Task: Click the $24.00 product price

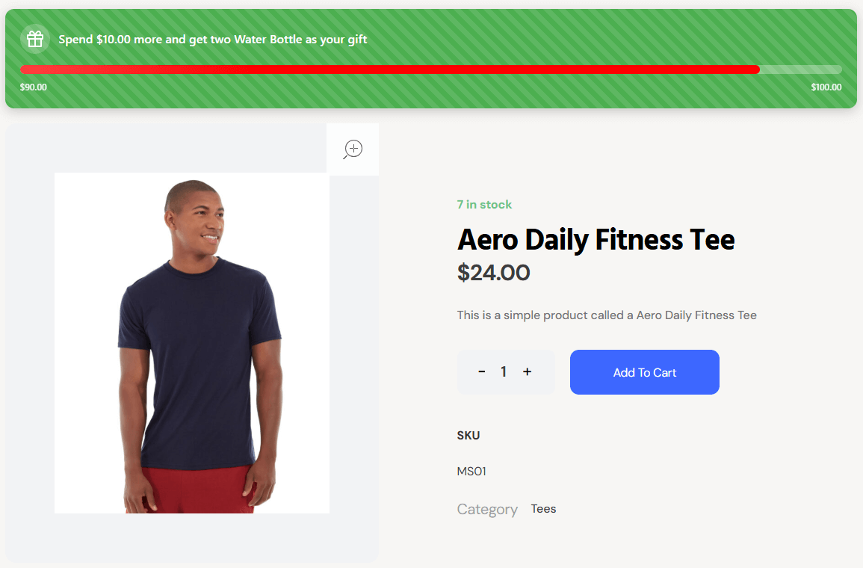Action: pos(493,273)
